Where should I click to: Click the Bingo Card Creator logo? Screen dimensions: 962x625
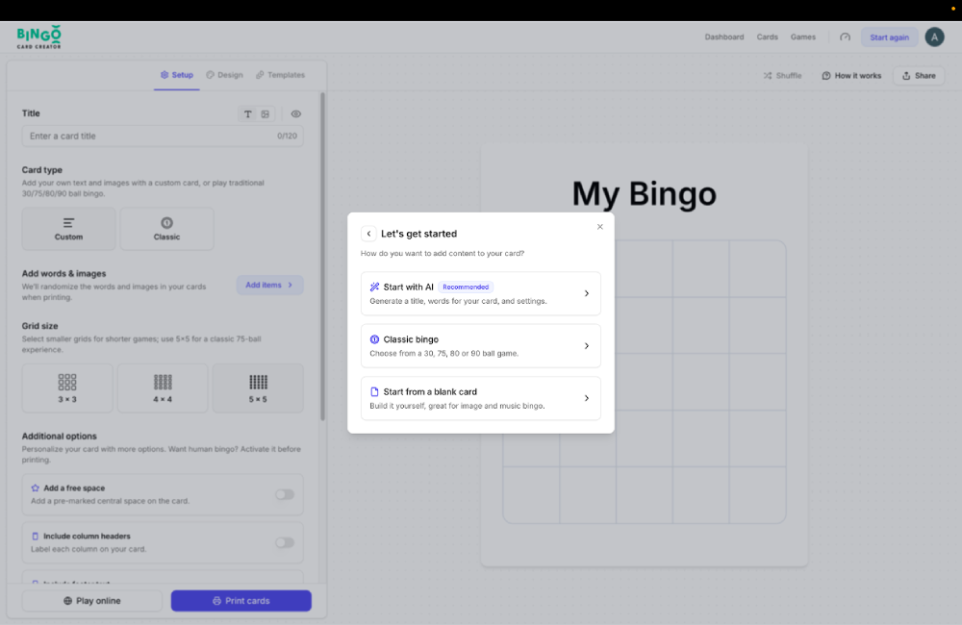[x=39, y=37]
